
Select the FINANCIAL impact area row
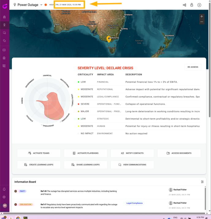(x=139, y=82)
